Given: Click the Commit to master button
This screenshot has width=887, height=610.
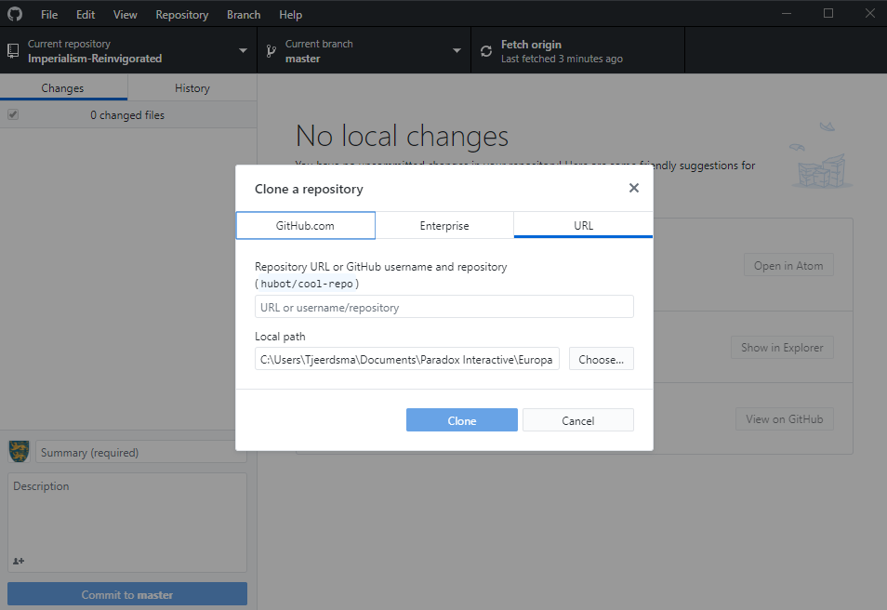Looking at the screenshot, I should pos(127,593).
